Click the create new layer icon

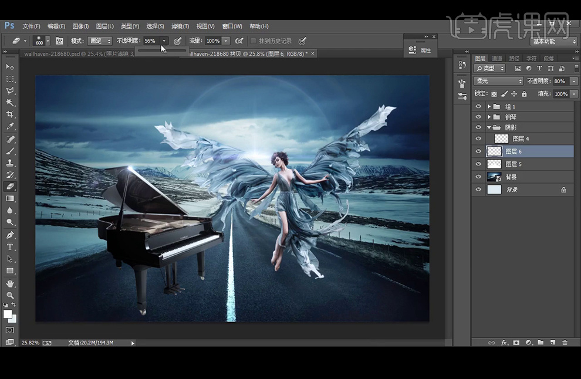coord(552,343)
